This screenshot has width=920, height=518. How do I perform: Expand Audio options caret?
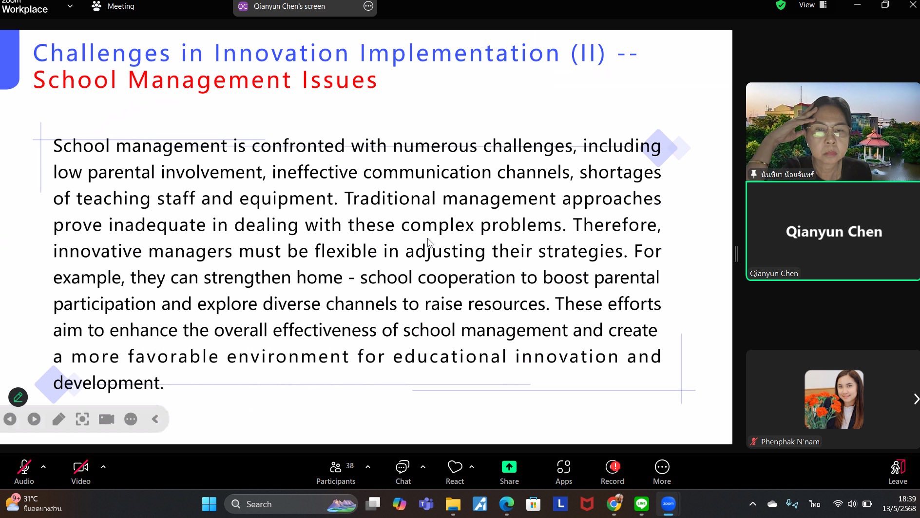(x=43, y=467)
